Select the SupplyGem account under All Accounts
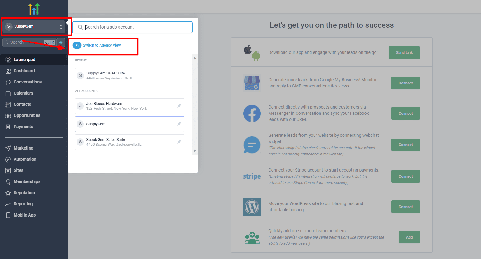Screen dimensions: 481x259 coord(129,124)
